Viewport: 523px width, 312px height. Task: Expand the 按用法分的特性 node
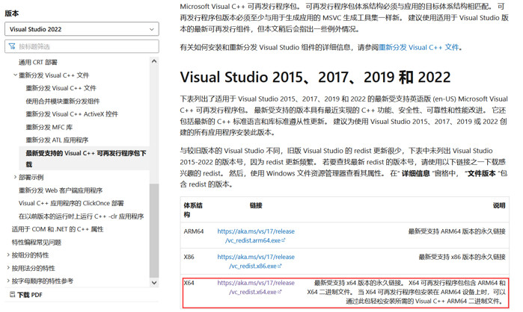click(x=8, y=268)
